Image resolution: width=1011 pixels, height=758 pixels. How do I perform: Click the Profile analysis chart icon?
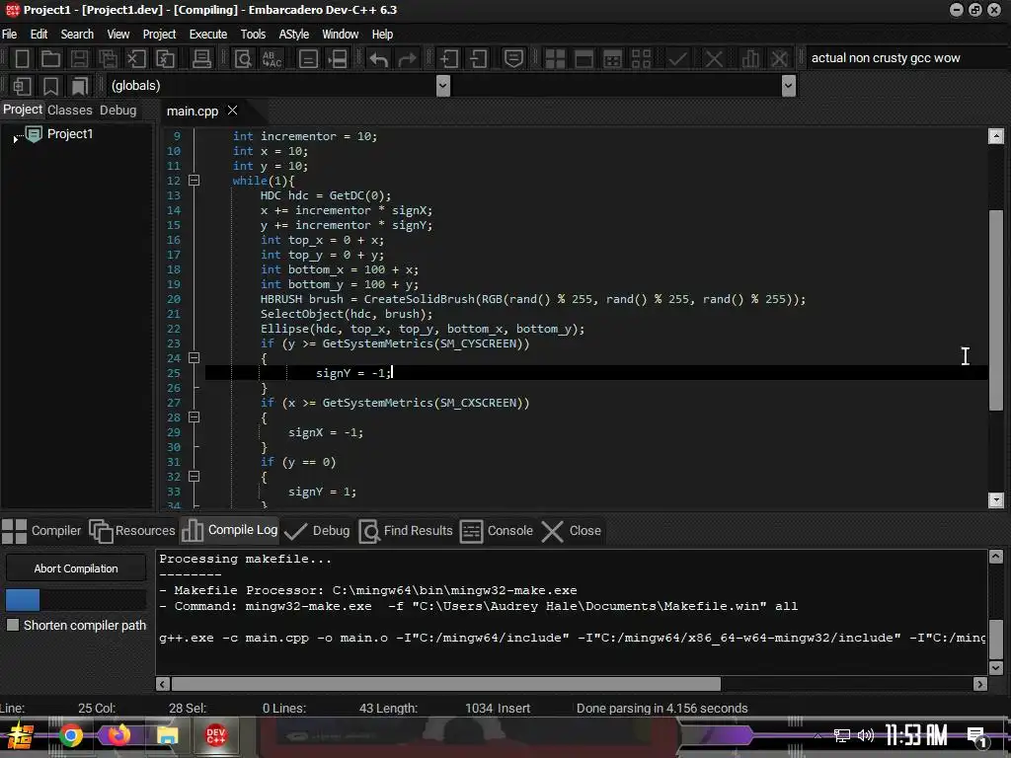coord(750,58)
